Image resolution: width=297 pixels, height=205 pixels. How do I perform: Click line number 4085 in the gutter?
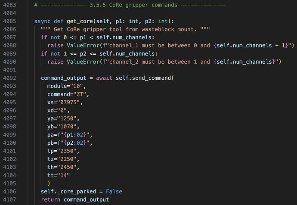click(x=9, y=21)
